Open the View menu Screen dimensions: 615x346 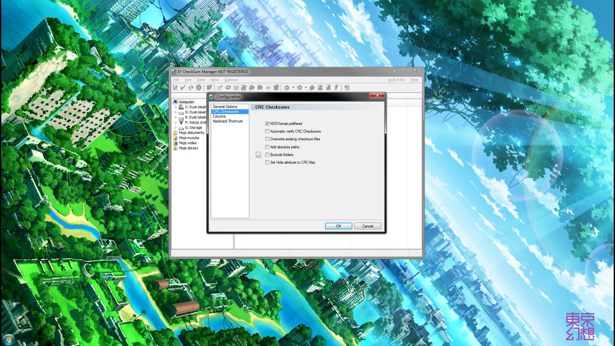(201, 80)
